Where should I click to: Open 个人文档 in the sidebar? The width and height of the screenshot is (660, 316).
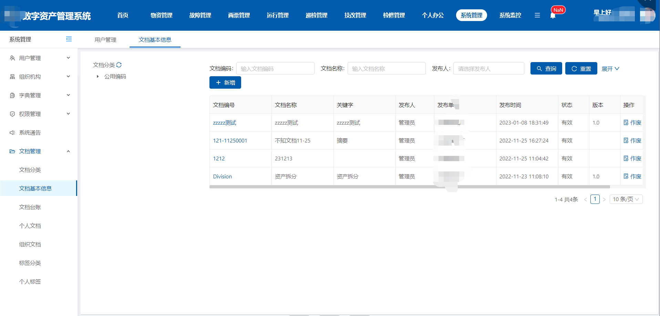click(30, 226)
